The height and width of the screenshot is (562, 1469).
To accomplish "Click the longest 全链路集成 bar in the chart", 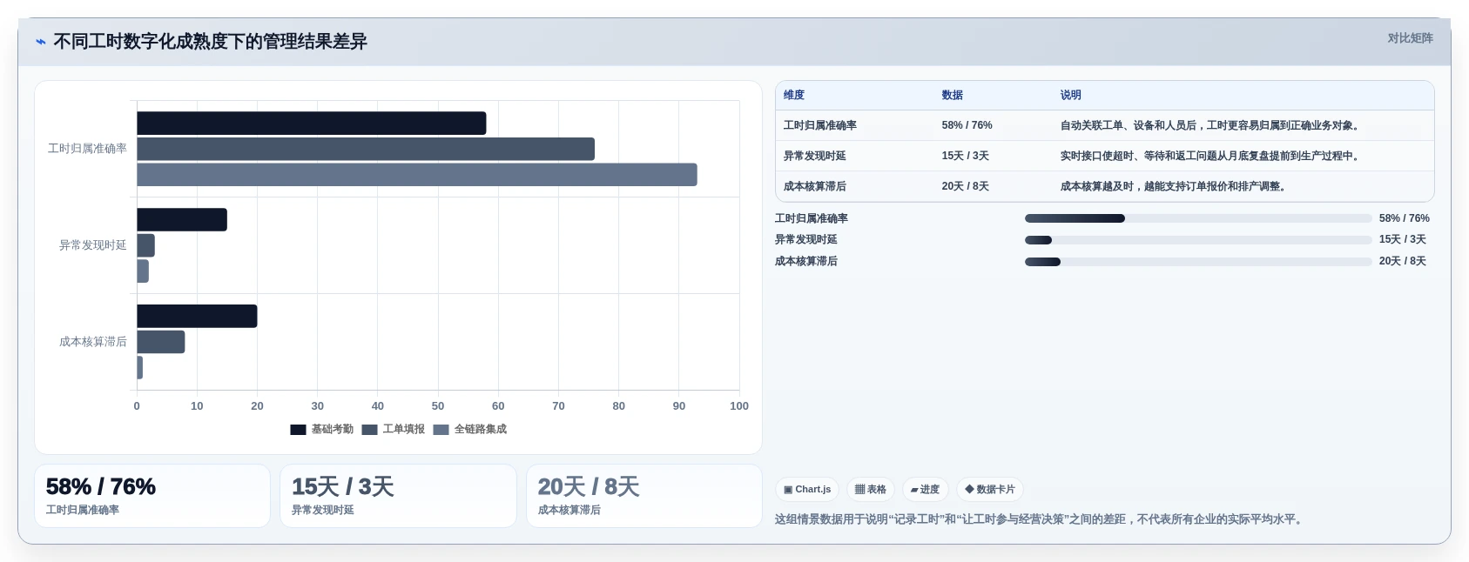I will tap(417, 175).
